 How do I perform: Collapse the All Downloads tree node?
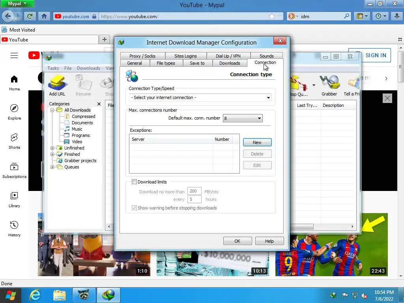pyautogui.click(x=52, y=110)
